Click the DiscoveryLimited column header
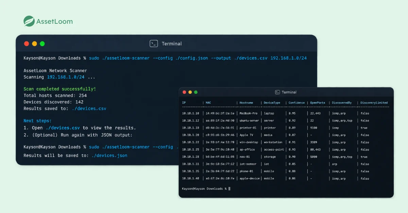408x213 pixels. click(374, 103)
